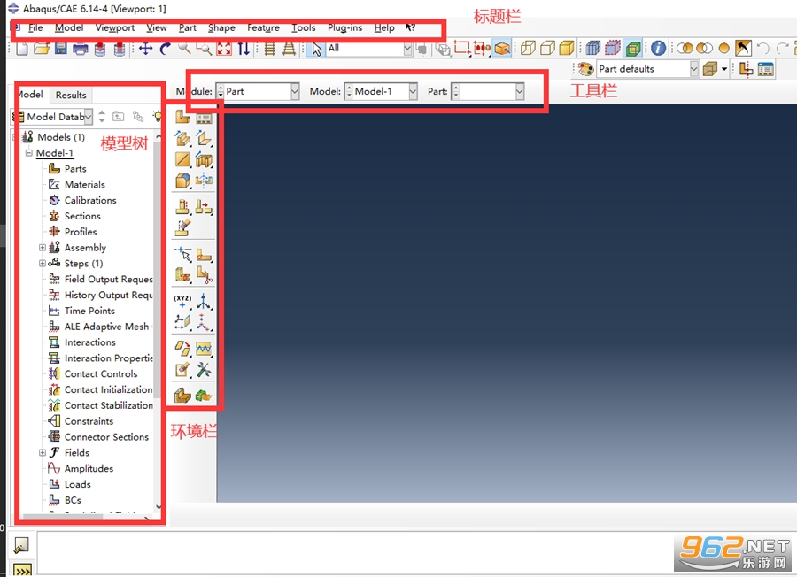Click the Geometry Repair wrench tool
This screenshot has height=577, width=797.
coord(204,370)
